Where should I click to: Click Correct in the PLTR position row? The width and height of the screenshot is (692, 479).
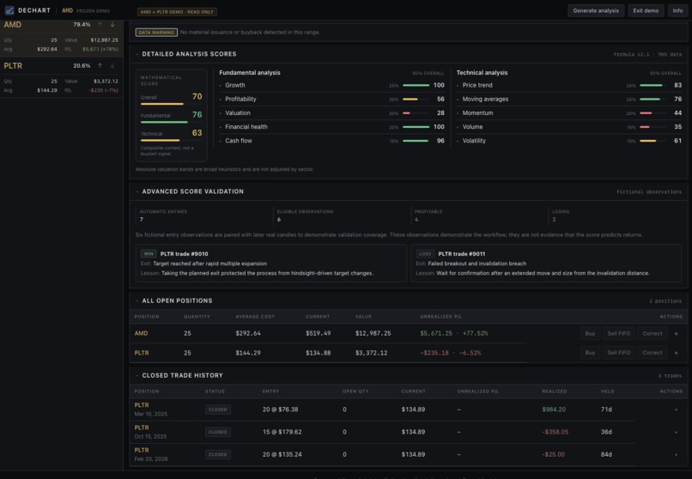(653, 353)
